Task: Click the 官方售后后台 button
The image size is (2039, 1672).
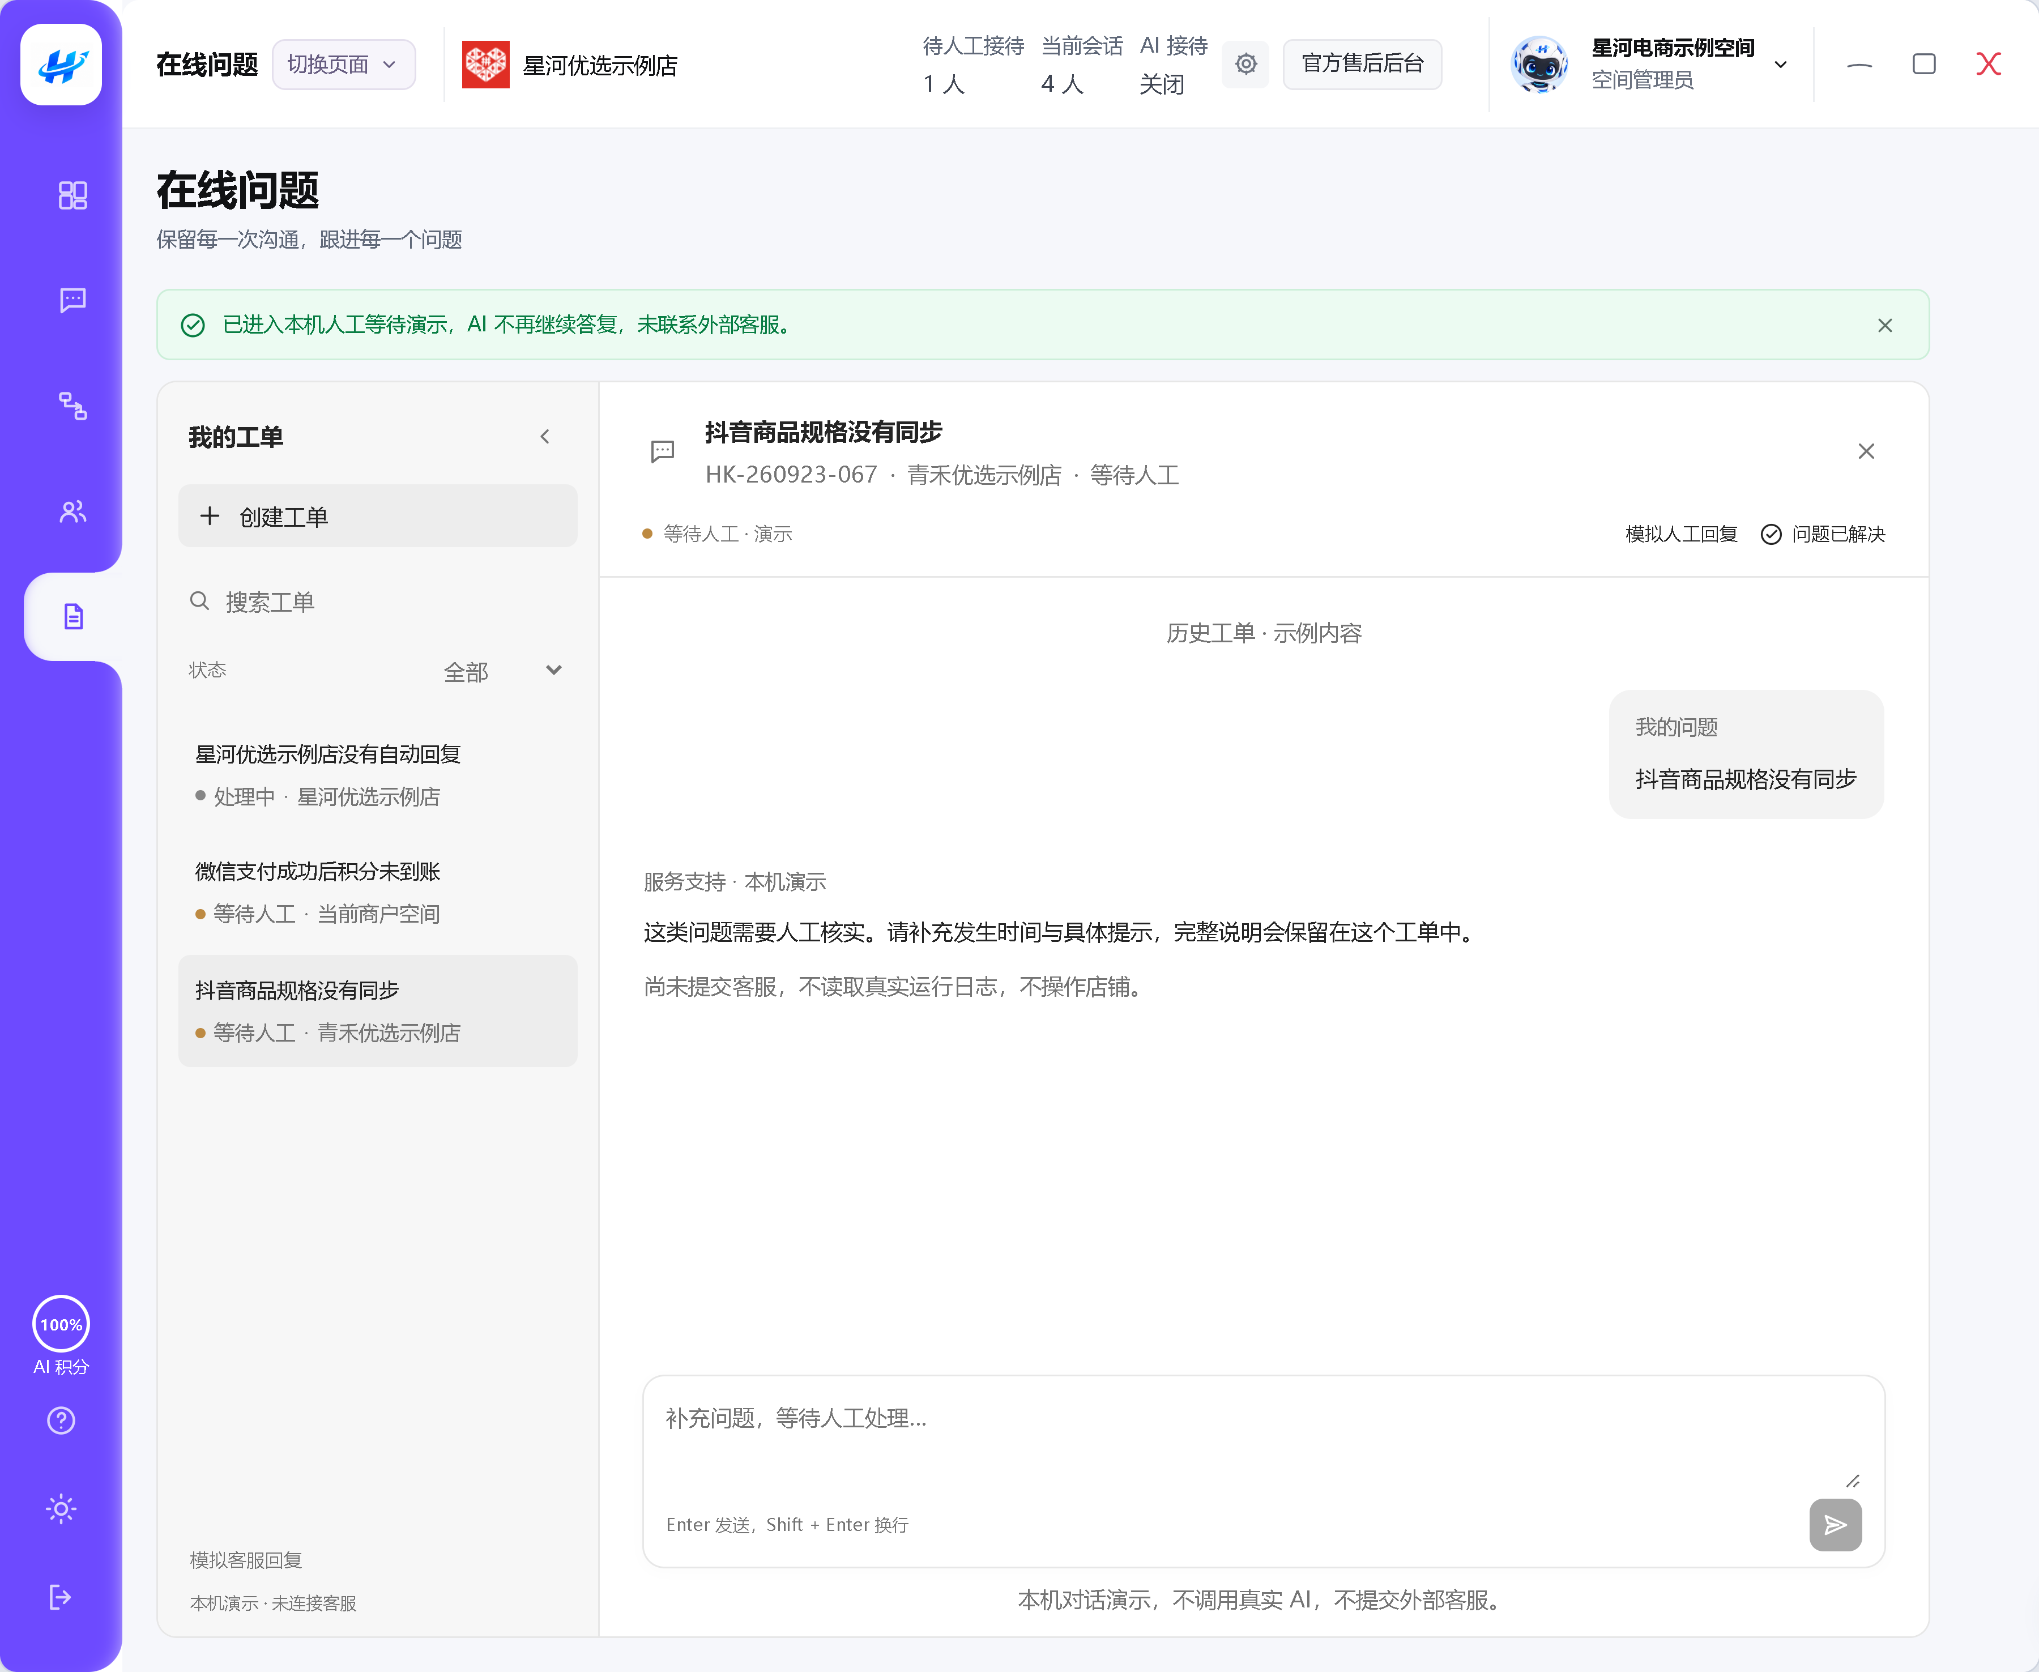Action: (1362, 63)
